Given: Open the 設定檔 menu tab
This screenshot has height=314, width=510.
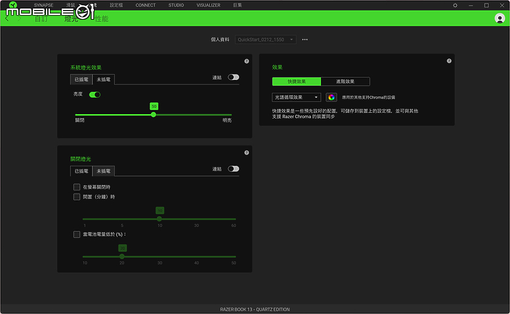Looking at the screenshot, I should [x=116, y=5].
